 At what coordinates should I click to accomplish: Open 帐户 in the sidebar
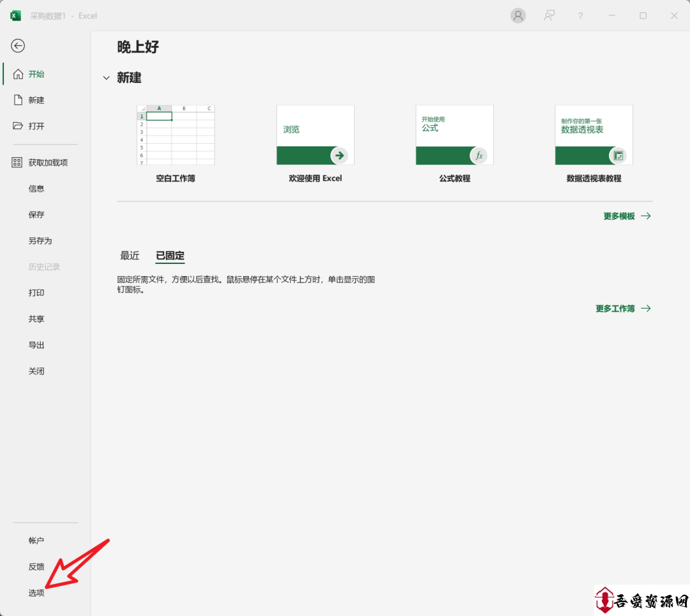(36, 541)
